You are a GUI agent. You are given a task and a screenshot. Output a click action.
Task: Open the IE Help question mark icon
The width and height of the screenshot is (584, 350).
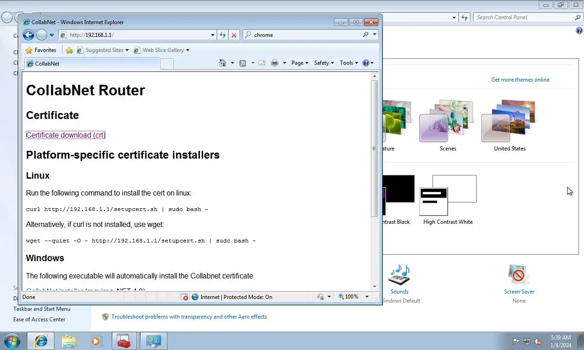click(365, 63)
